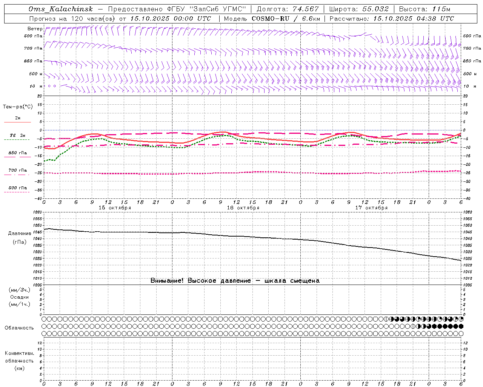The image size is (483, 387).
Task: Click the Тем-ра(°C) axis label
Action: coord(18,107)
